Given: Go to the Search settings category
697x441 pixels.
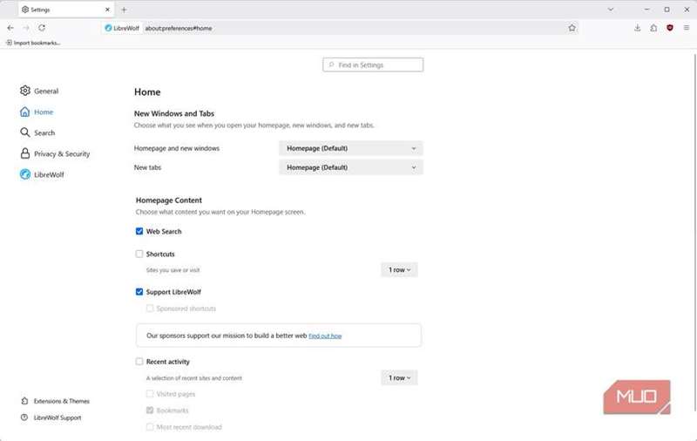Looking at the screenshot, I should [44, 133].
